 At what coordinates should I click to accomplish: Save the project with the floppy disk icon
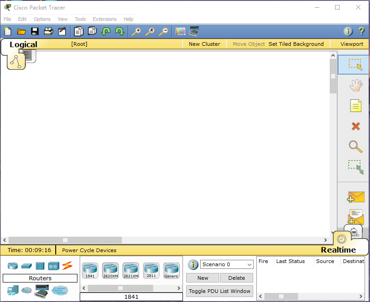(35, 31)
